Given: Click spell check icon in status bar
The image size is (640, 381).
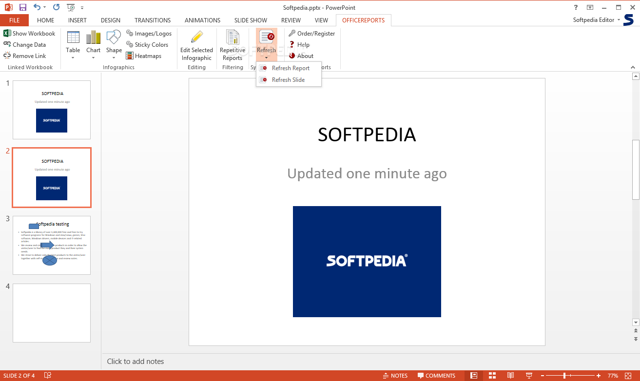Looking at the screenshot, I should tap(48, 376).
